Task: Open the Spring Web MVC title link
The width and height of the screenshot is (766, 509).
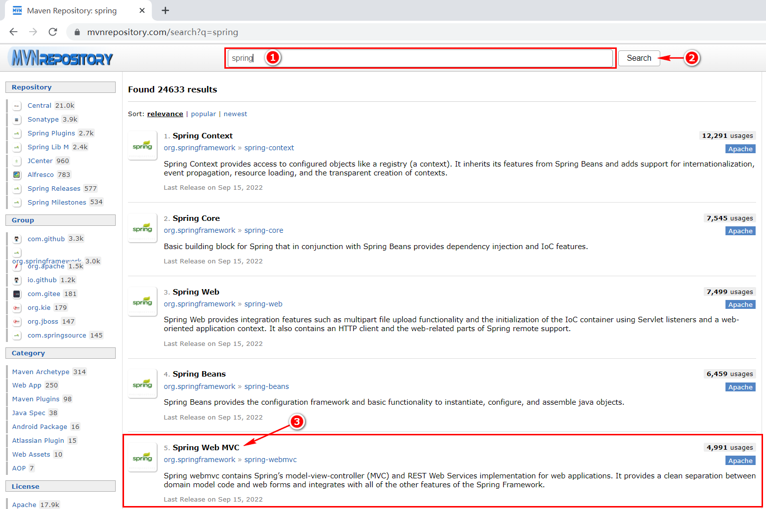Action: (x=206, y=447)
